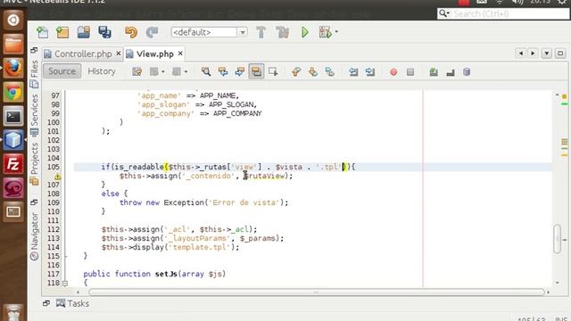Show opened documents list dropdown
This screenshot has width=571, height=321.
[547, 53]
